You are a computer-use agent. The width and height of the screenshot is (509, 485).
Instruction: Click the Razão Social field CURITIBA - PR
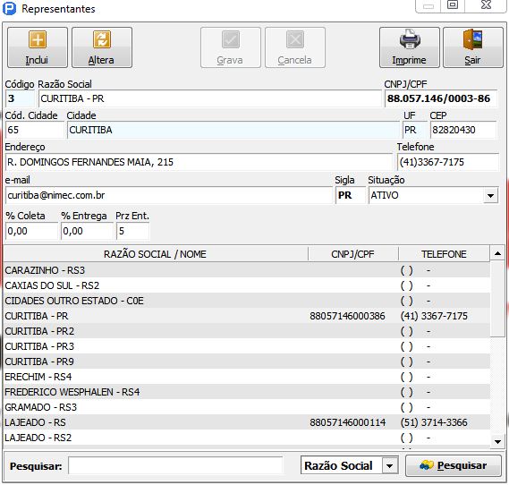click(210, 98)
